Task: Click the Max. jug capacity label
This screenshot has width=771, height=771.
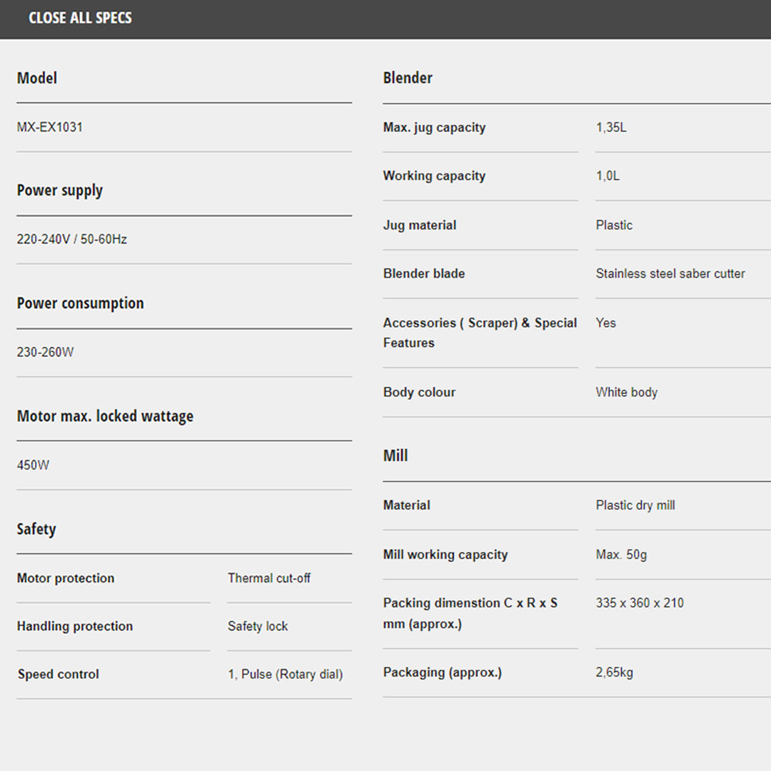Action: 434,128
